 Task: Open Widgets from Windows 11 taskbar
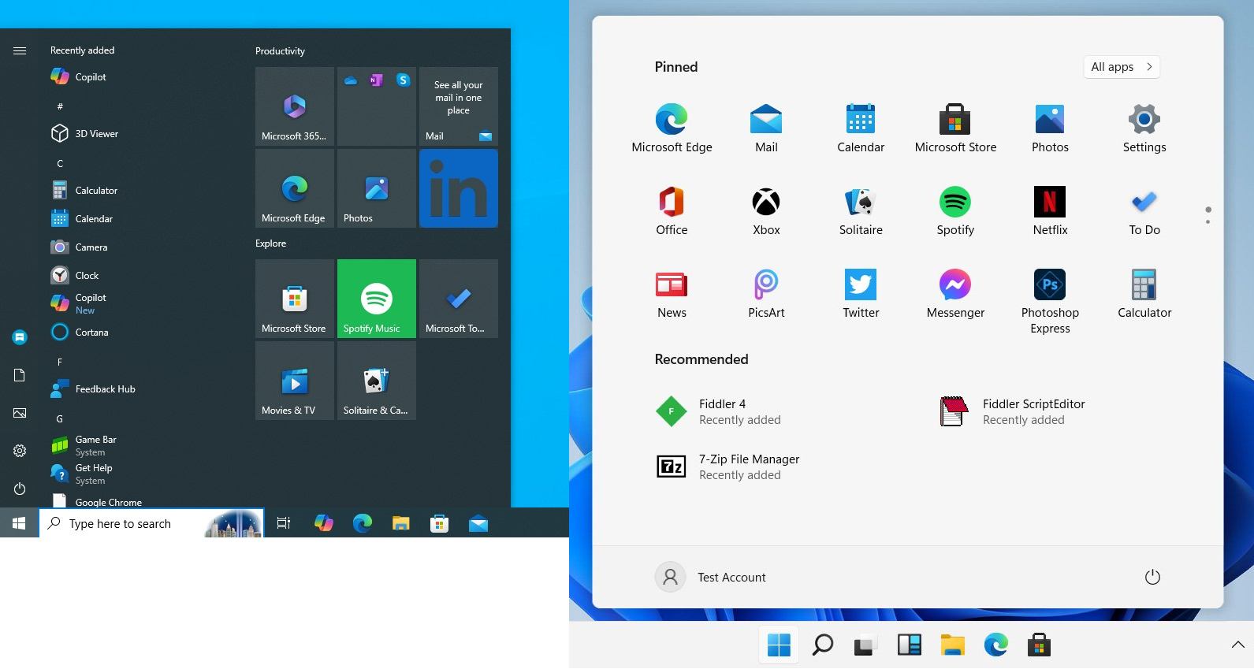coord(909,645)
